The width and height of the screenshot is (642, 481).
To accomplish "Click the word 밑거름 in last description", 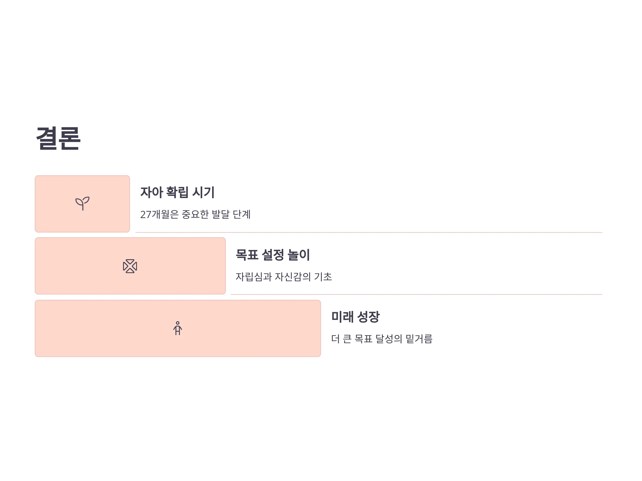I will pos(419,339).
